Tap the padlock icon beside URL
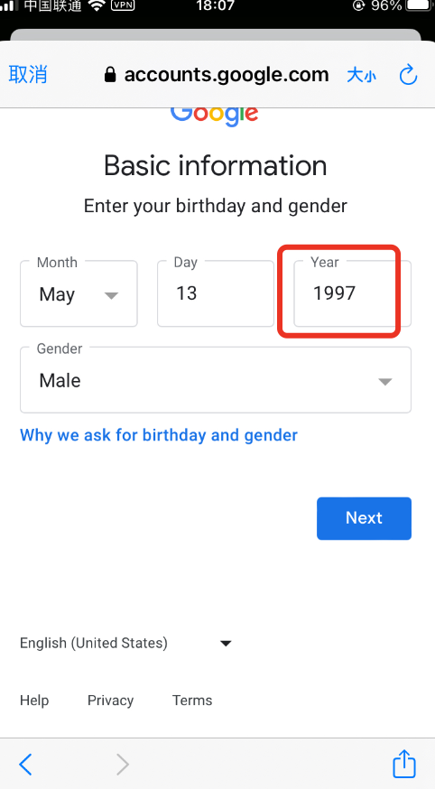 click(110, 76)
